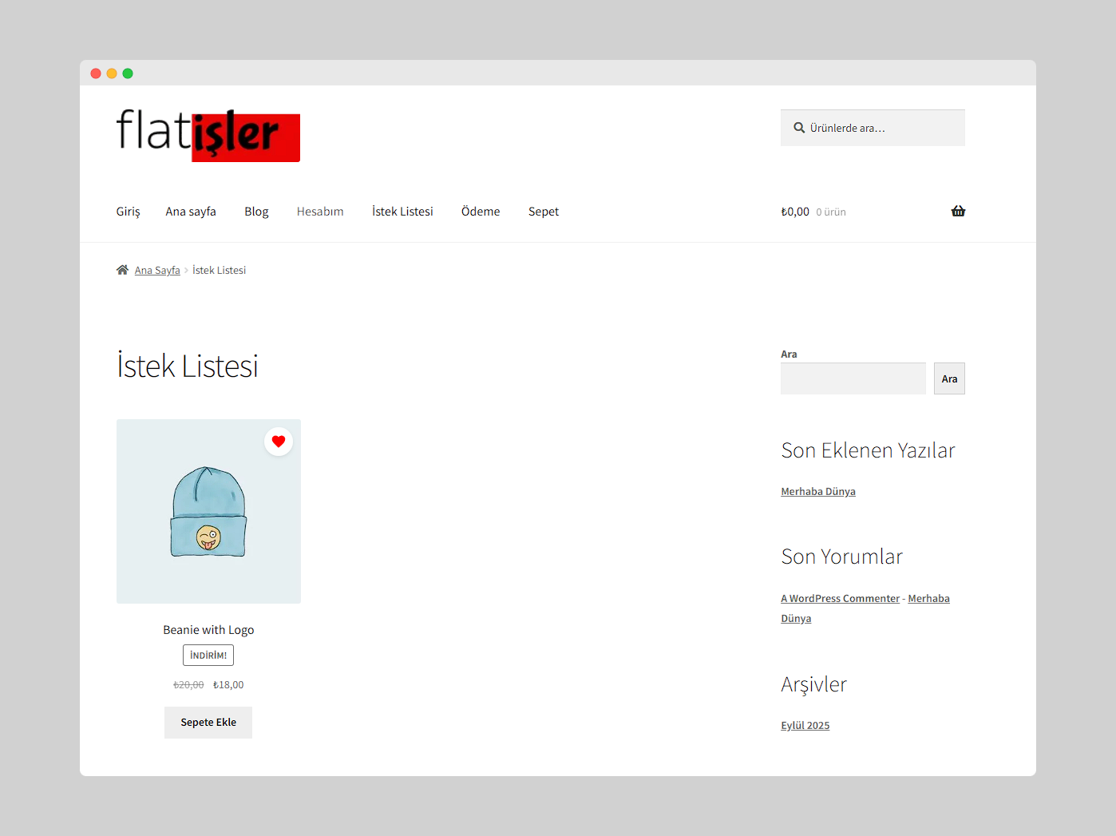The width and height of the screenshot is (1116, 836).
Task: Click the A WordPress Commenter link
Action: [840, 597]
